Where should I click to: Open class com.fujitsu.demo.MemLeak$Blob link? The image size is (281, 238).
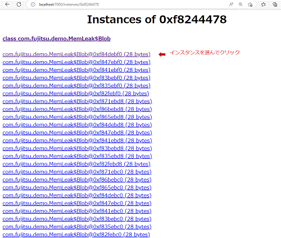57,39
